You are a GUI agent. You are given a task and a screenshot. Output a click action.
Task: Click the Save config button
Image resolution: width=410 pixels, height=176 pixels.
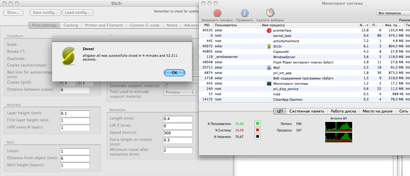click(x=45, y=13)
